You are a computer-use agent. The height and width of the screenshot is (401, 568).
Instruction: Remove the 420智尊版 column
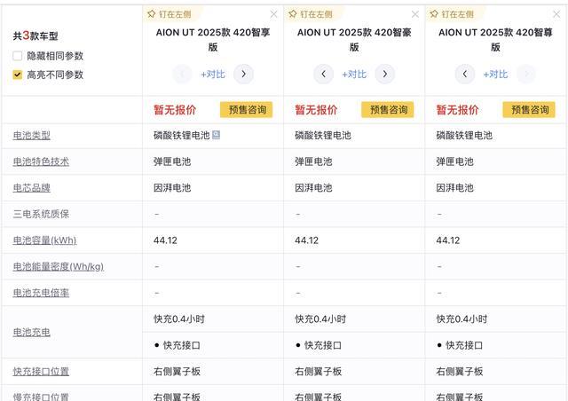point(556,14)
